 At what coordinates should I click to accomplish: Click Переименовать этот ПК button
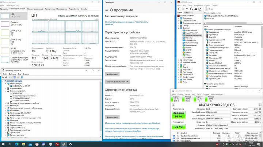[x=118, y=82]
